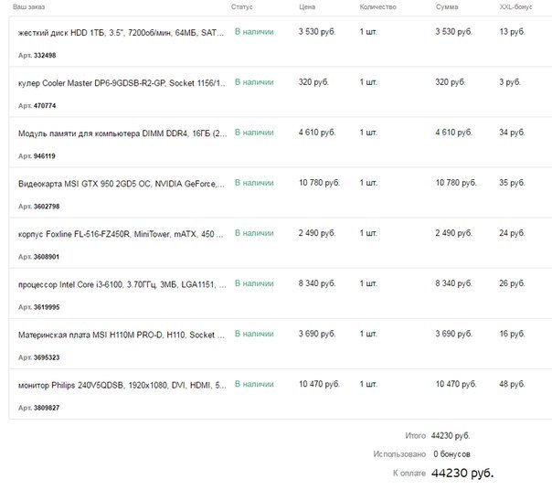Click the 'Итого' total of 44230 руб.
552x490 pixels.
[x=451, y=436]
